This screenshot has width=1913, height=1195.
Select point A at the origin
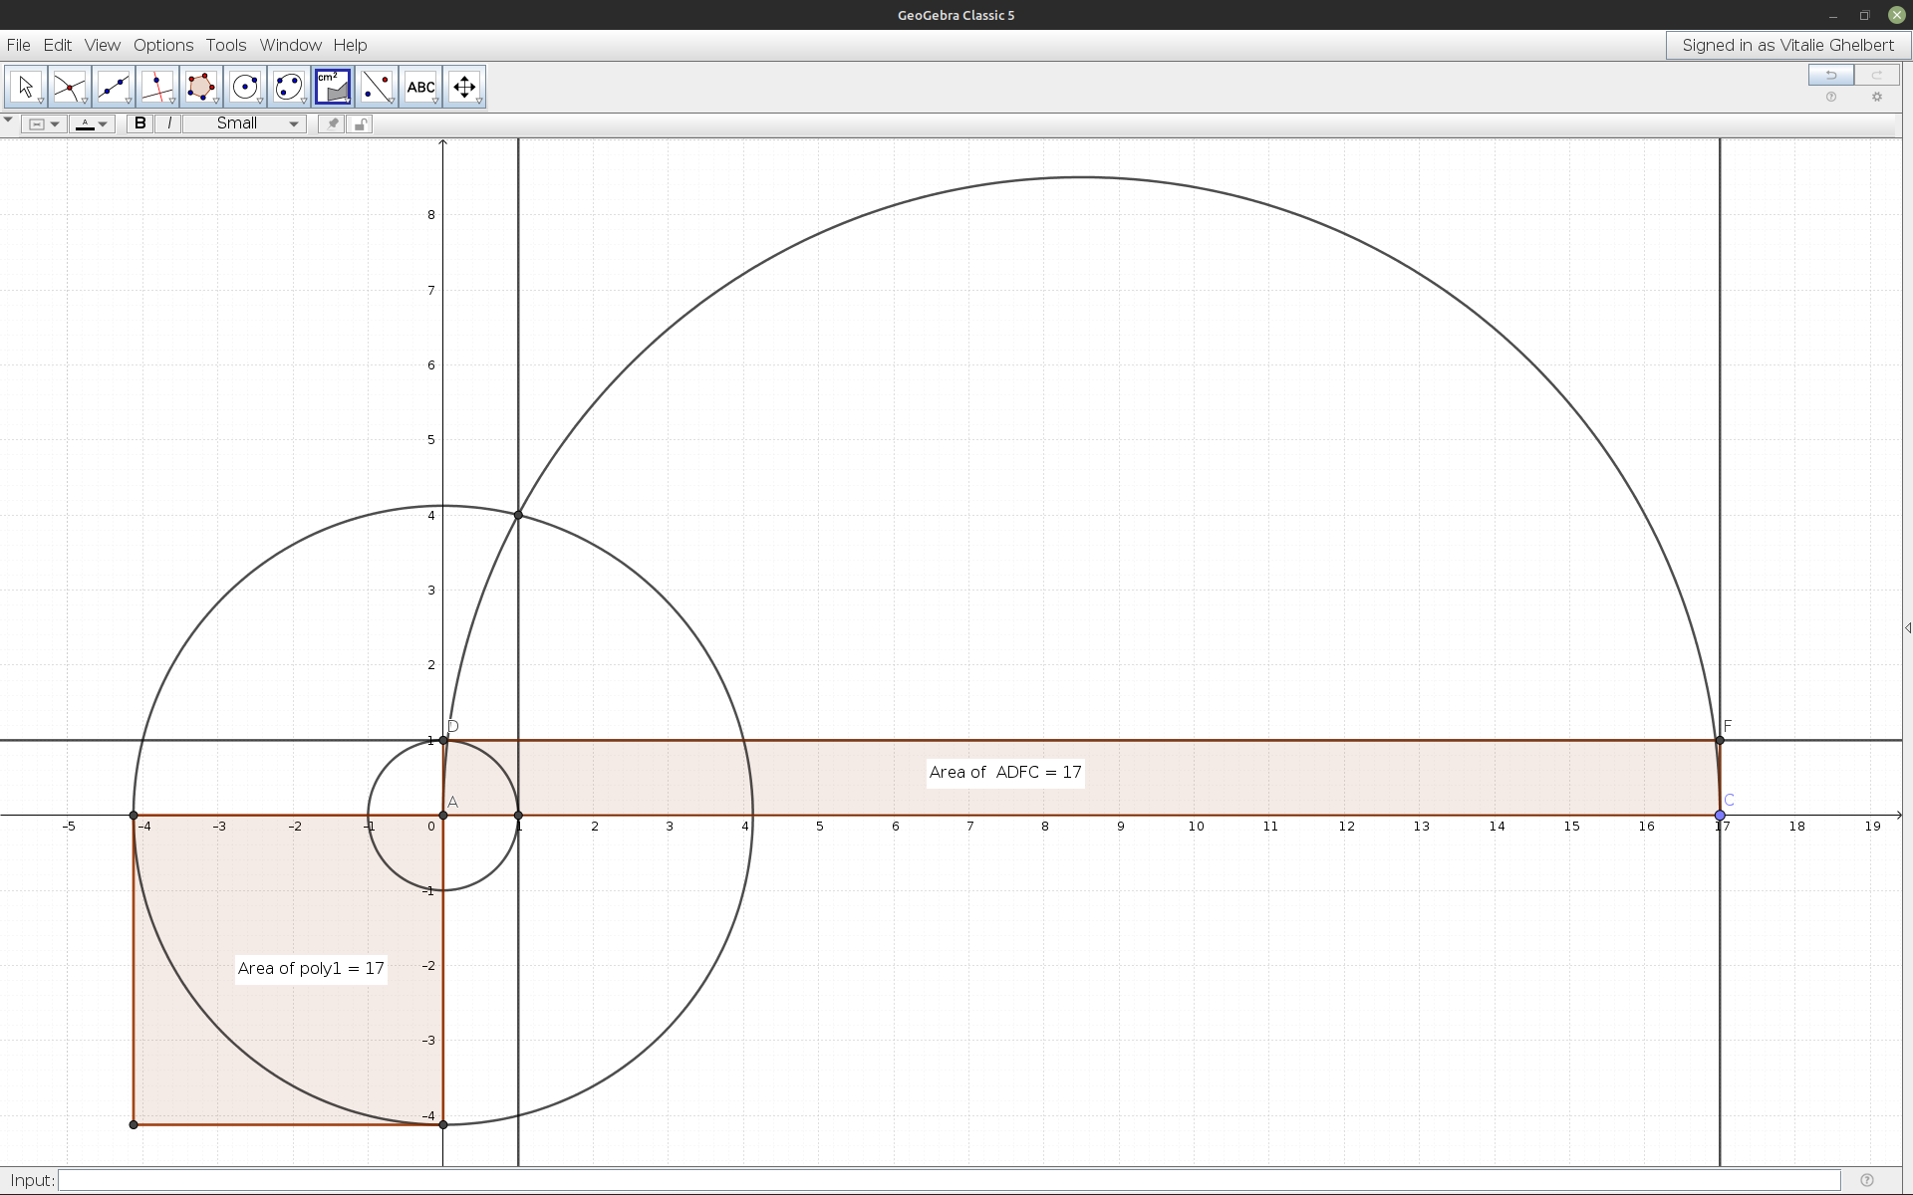[x=443, y=816]
